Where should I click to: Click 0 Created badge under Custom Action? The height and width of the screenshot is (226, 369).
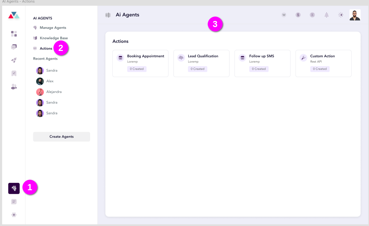pos(320,69)
